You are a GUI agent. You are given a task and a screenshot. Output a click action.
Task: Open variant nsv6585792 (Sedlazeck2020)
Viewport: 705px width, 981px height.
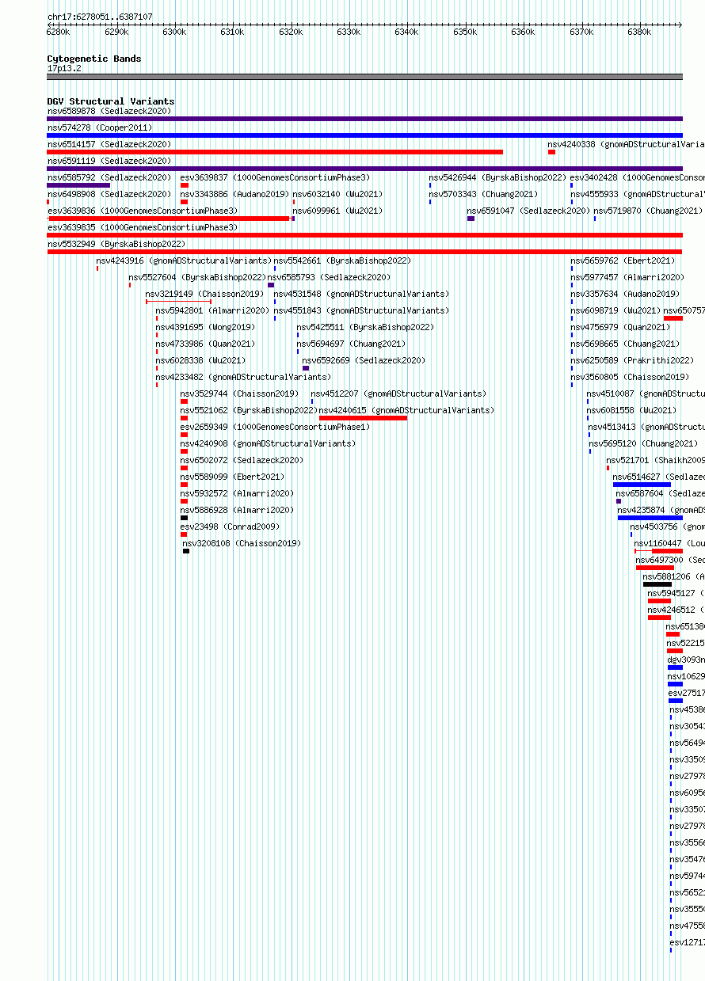click(109, 177)
